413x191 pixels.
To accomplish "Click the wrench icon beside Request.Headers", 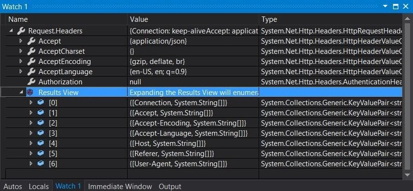I will pyautogui.click(x=21, y=31).
